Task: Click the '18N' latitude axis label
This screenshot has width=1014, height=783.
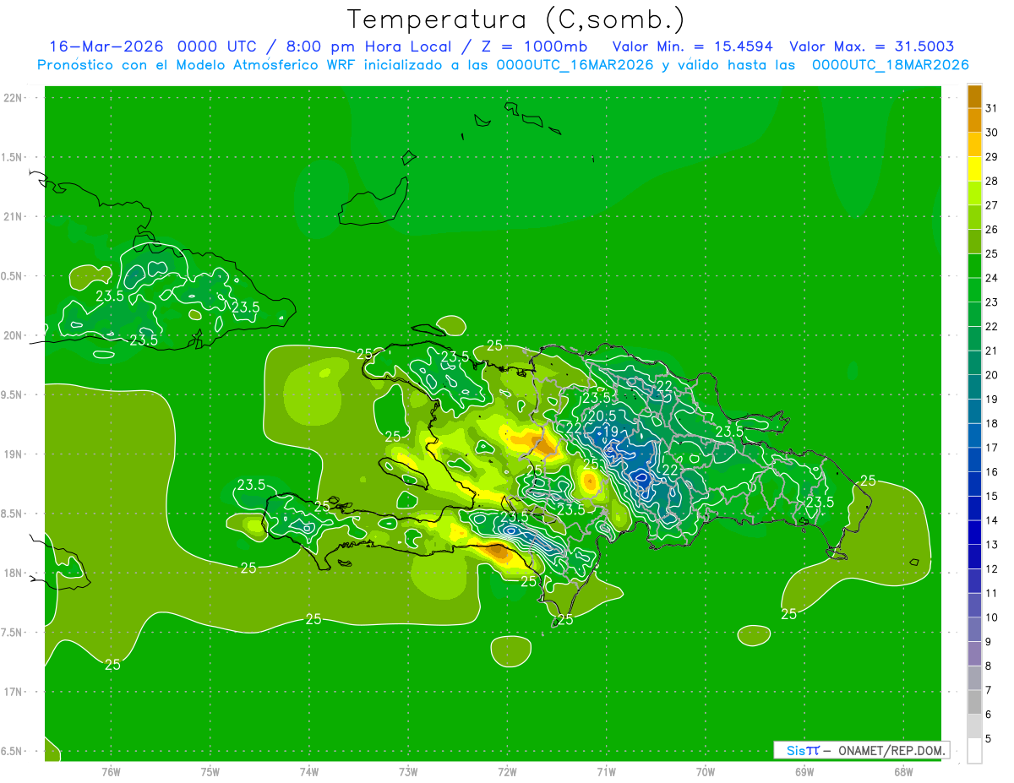Action: (x=13, y=573)
